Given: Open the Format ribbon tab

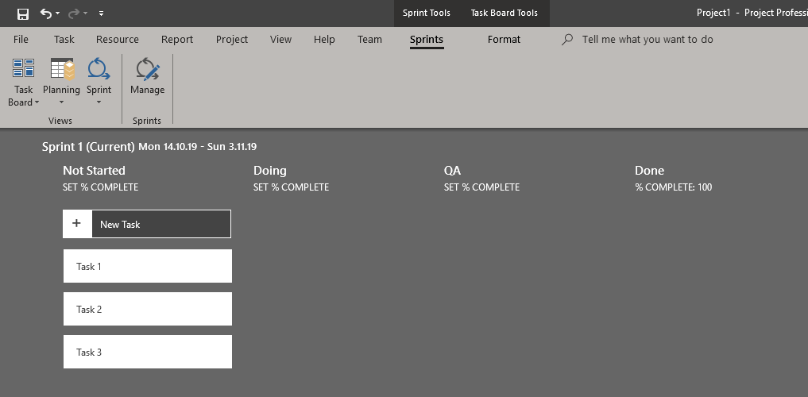Looking at the screenshot, I should pos(504,40).
